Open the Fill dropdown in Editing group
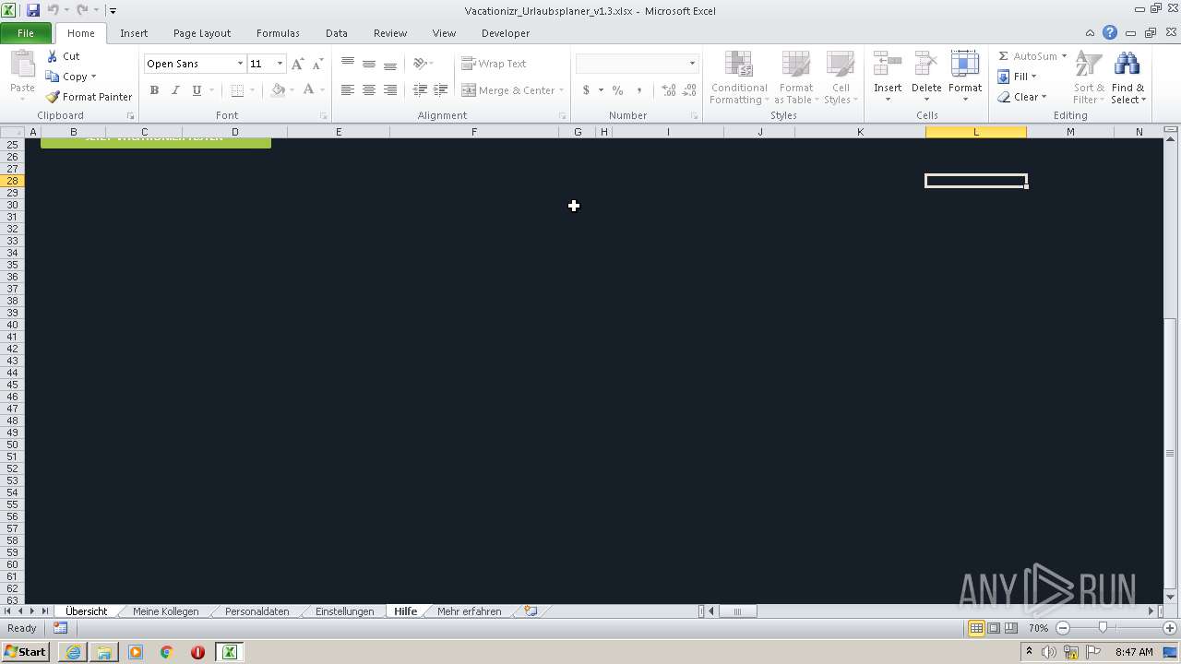 [x=1019, y=77]
